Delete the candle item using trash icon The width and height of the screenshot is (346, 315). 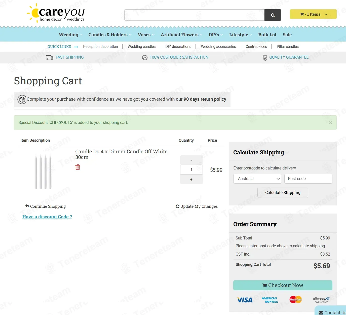coord(78,167)
